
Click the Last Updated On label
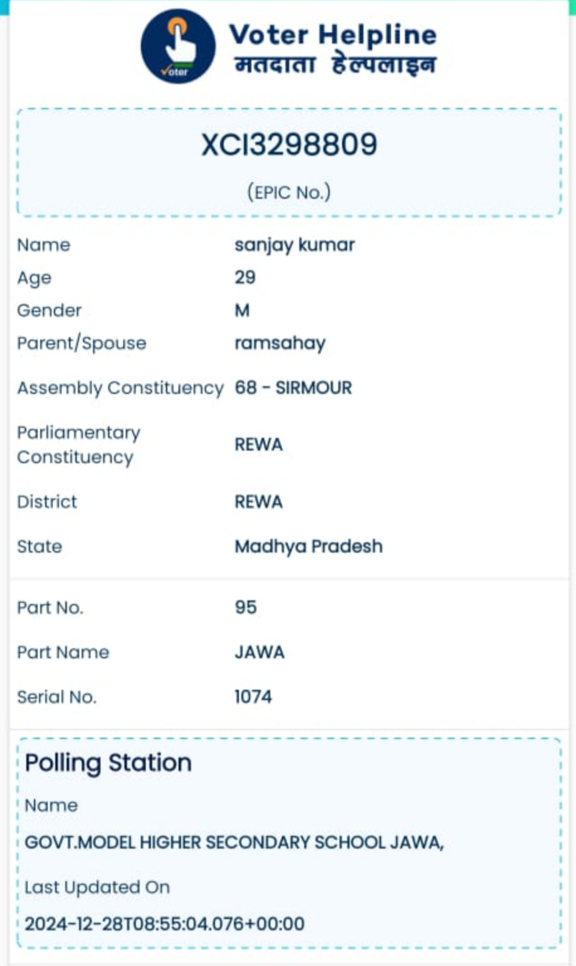coord(97,887)
